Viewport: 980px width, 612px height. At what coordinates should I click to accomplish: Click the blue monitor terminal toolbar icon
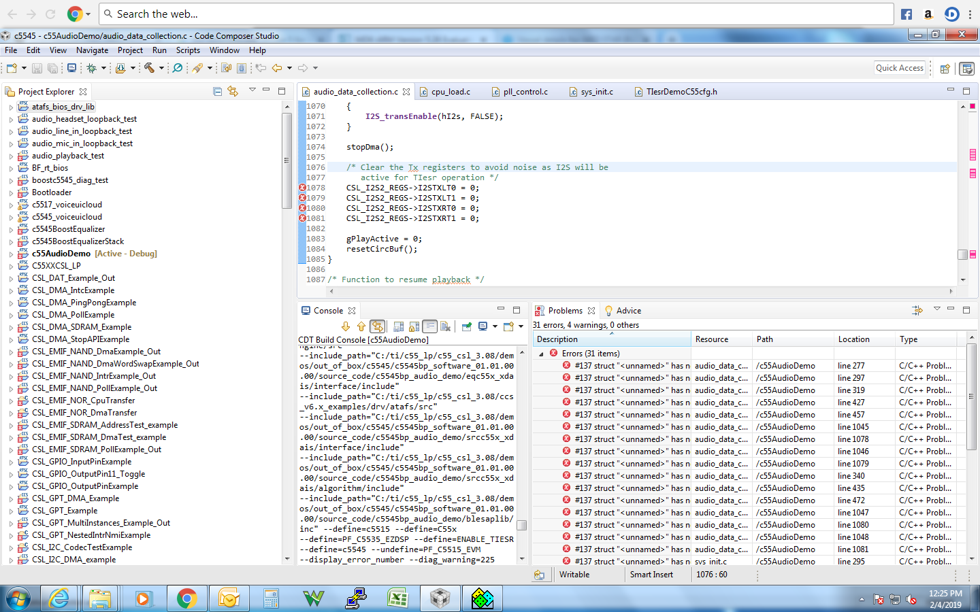(71, 68)
